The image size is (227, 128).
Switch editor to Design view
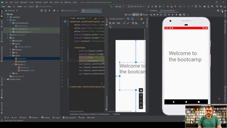144,15
